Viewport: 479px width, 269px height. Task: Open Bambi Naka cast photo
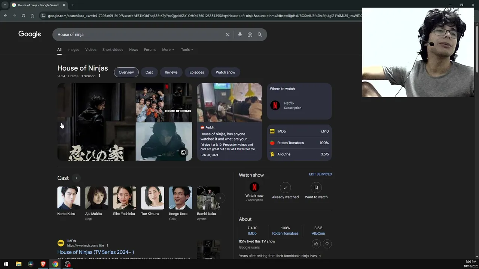tap(208, 198)
